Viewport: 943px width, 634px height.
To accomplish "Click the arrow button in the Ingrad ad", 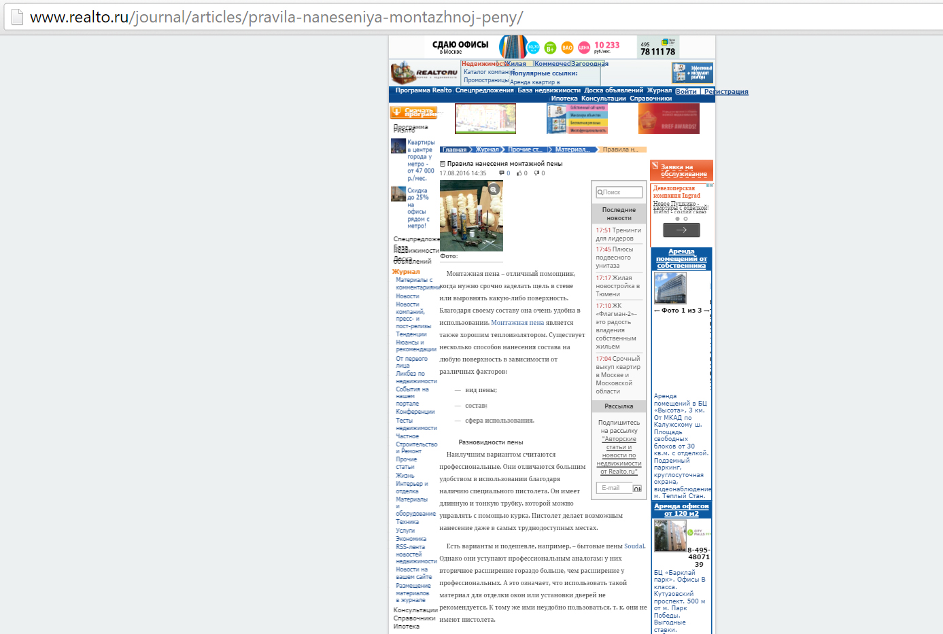I will click(x=681, y=230).
